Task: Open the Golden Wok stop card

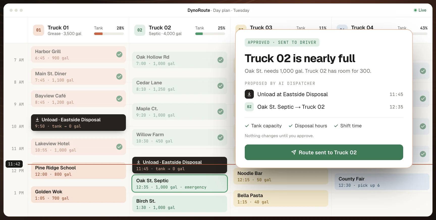Action: coord(78,195)
